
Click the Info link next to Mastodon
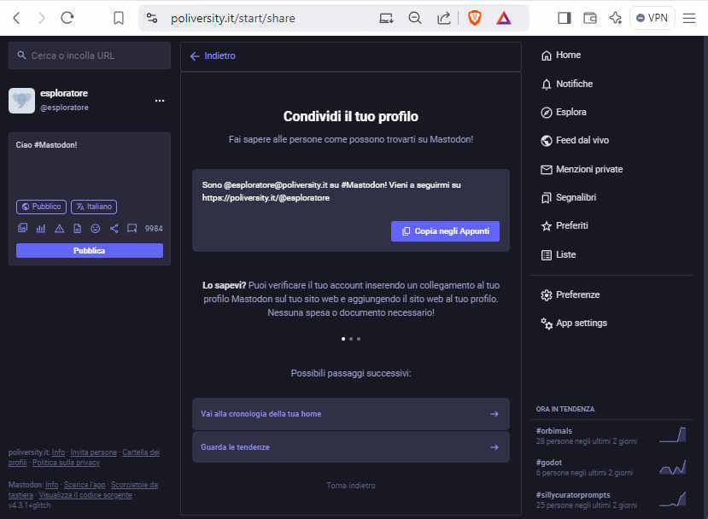pos(52,485)
